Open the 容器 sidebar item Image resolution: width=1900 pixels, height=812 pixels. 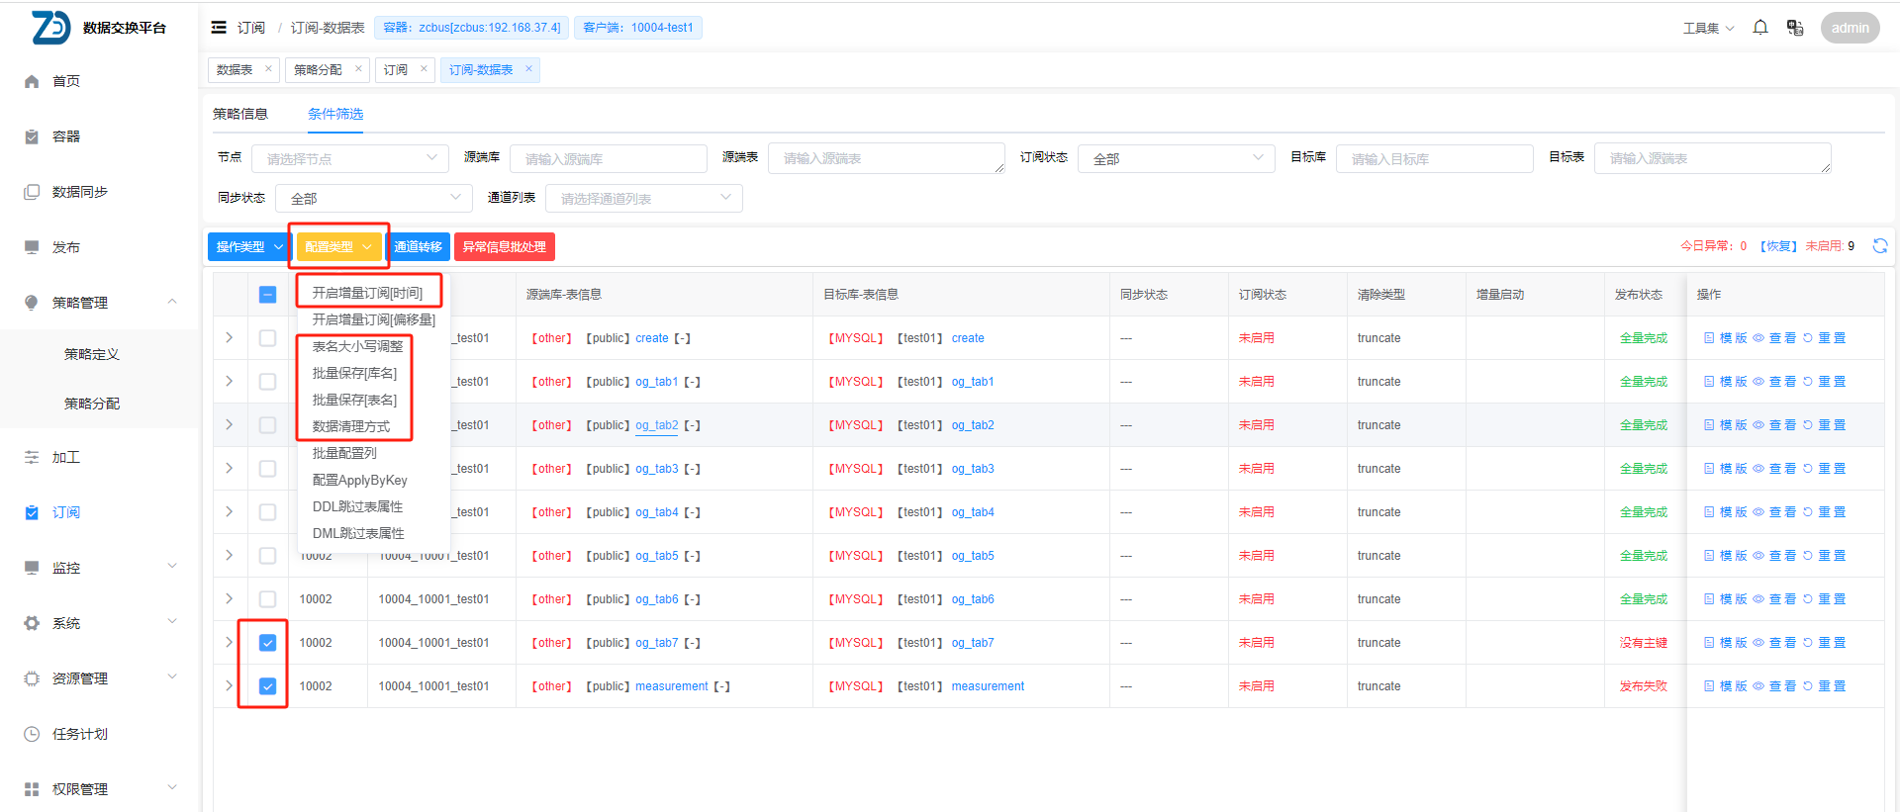(65, 136)
